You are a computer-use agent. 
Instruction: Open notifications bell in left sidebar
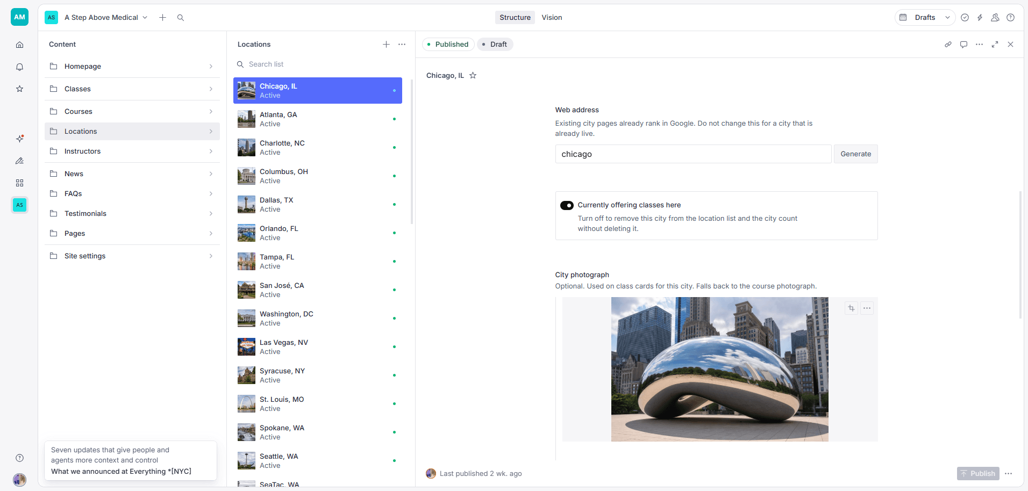click(x=19, y=67)
